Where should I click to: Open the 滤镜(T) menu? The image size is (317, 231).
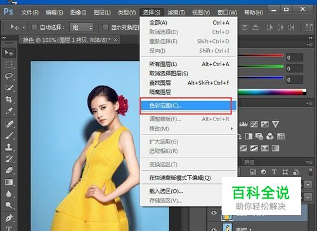click(x=176, y=13)
